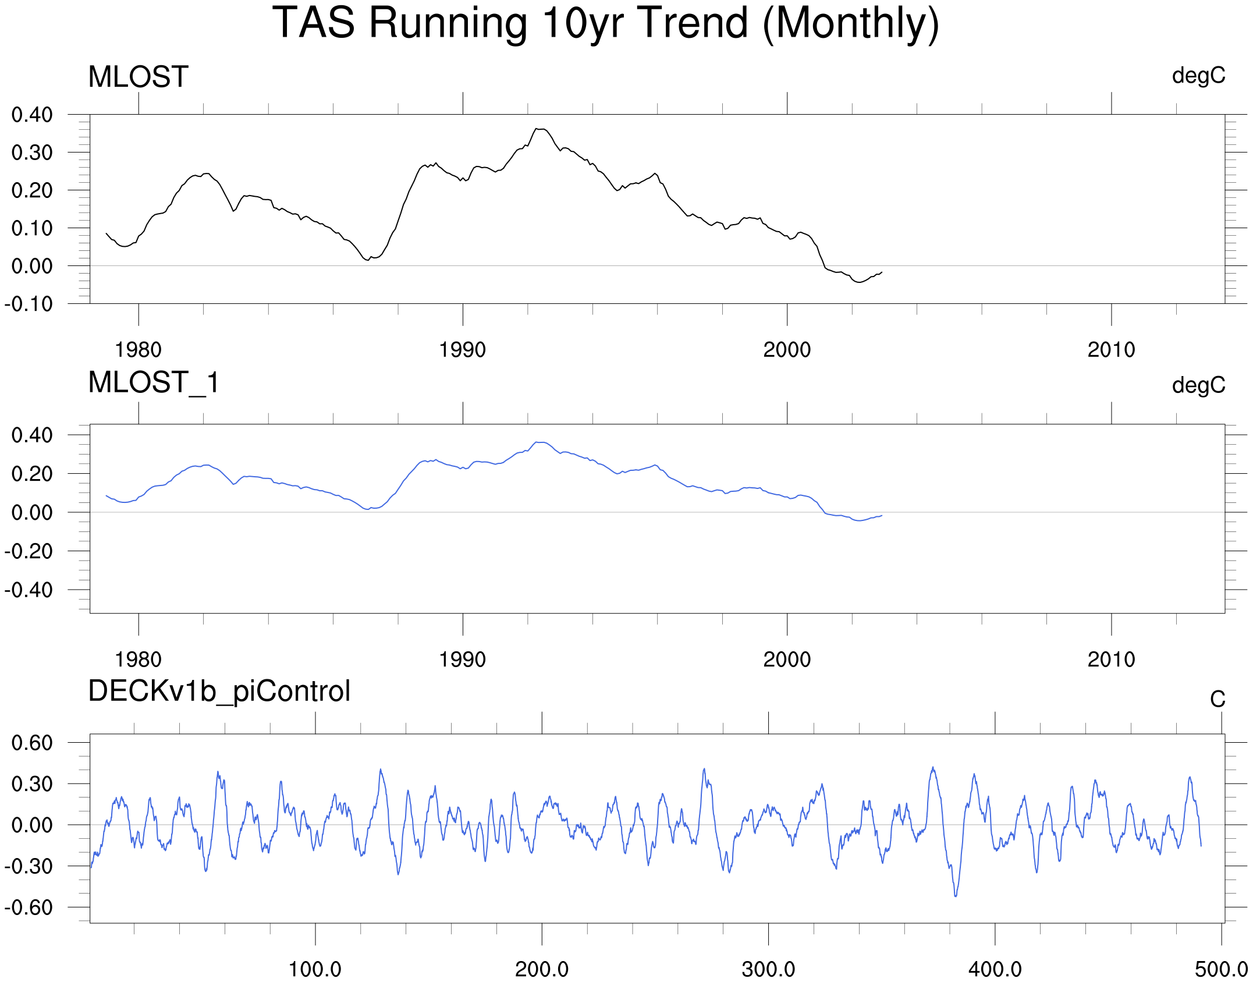Select the MLOST panel title
Screen dimensions: 1253x982
coord(139,77)
